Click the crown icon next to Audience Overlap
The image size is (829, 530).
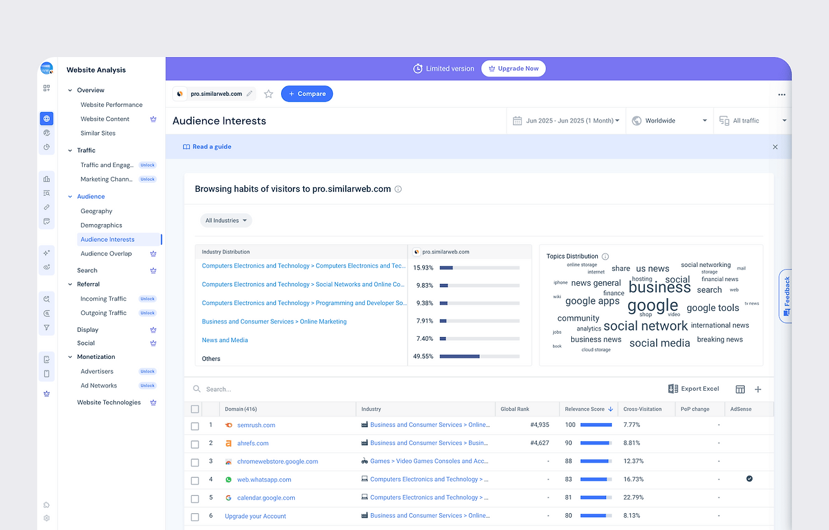coord(153,254)
